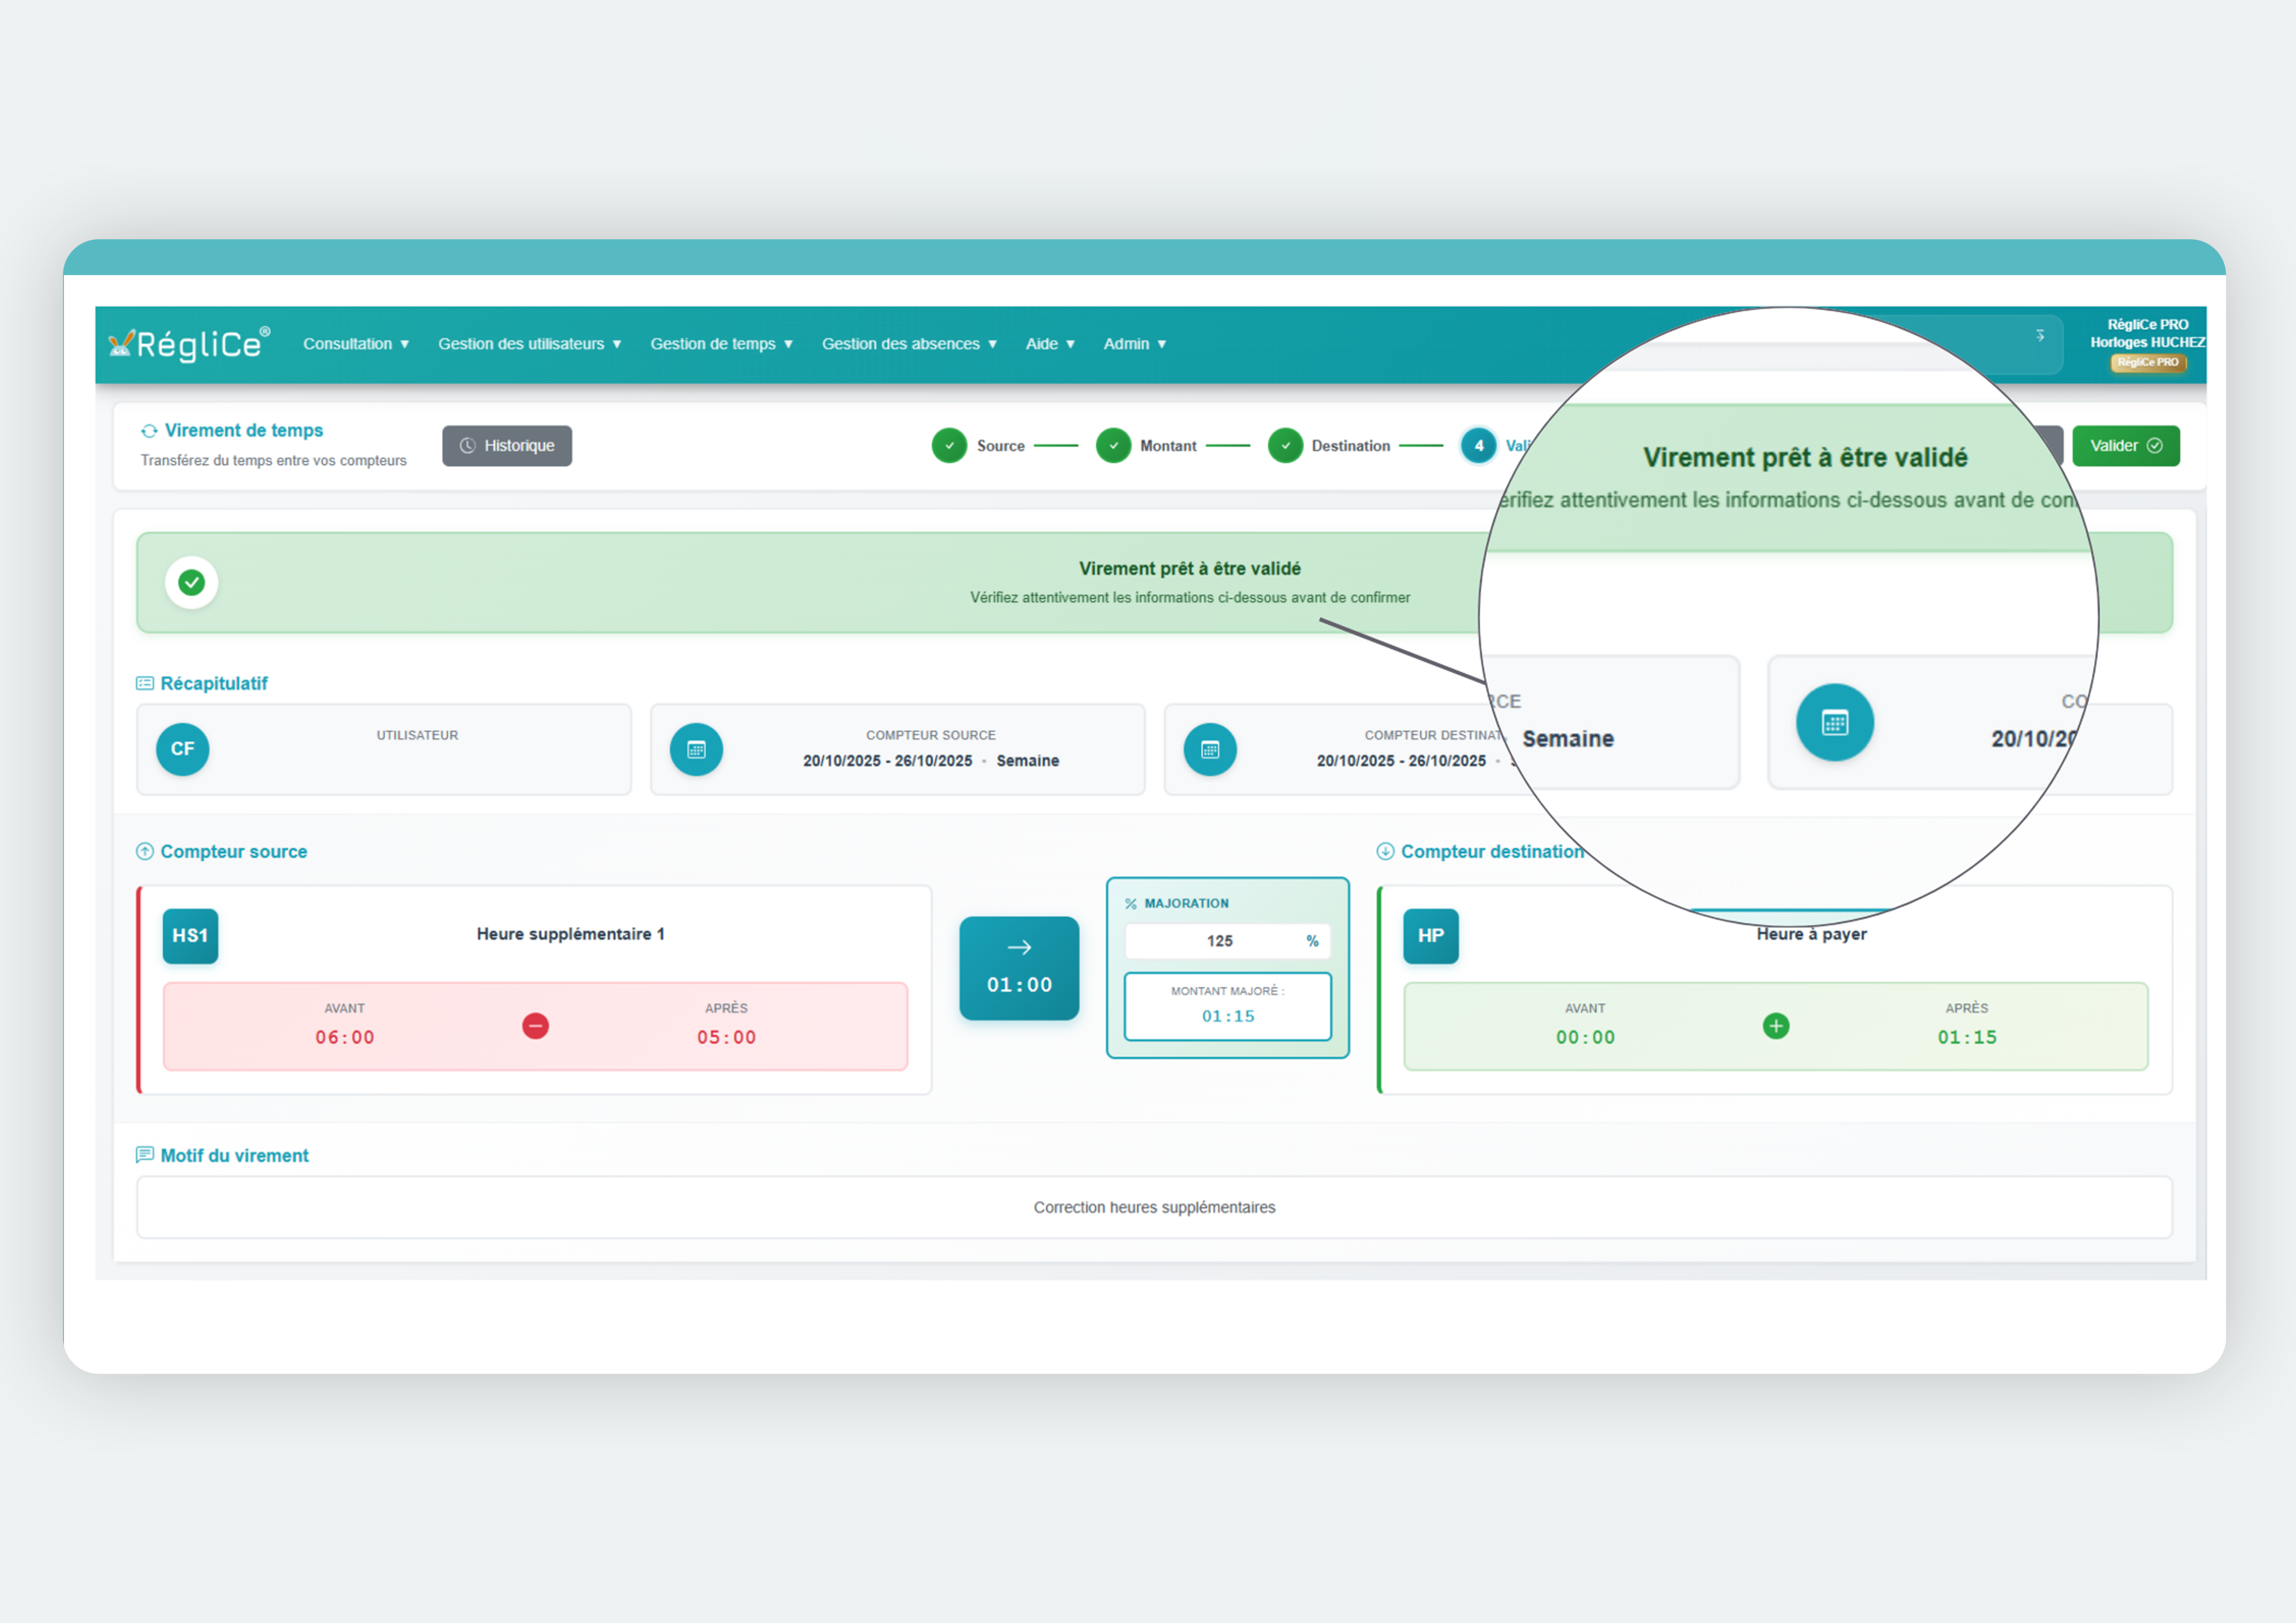This screenshot has height=1623, width=2296.
Task: Click the Motif du virement text field
Action: (x=1153, y=1207)
